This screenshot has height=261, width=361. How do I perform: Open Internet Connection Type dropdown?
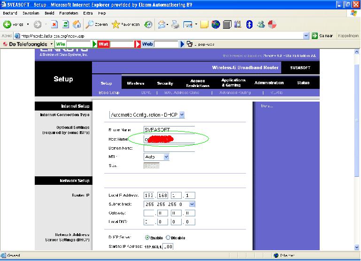(182, 114)
